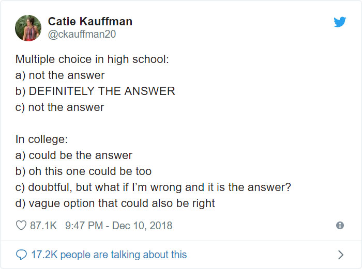
Task: Click the "could be the answer" line
Action: 74,155
